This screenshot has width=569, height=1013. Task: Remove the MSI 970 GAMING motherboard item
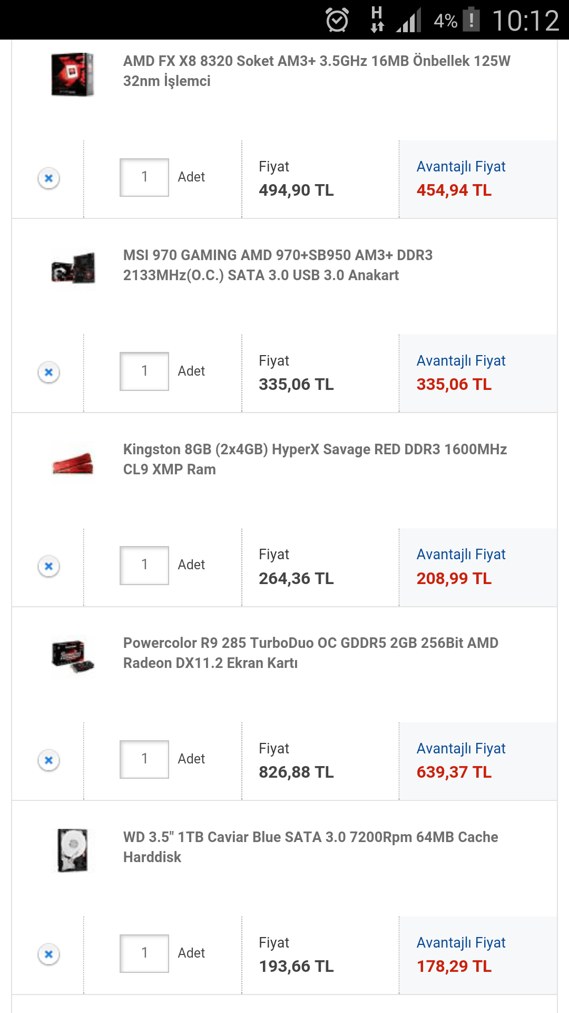pos(48,372)
